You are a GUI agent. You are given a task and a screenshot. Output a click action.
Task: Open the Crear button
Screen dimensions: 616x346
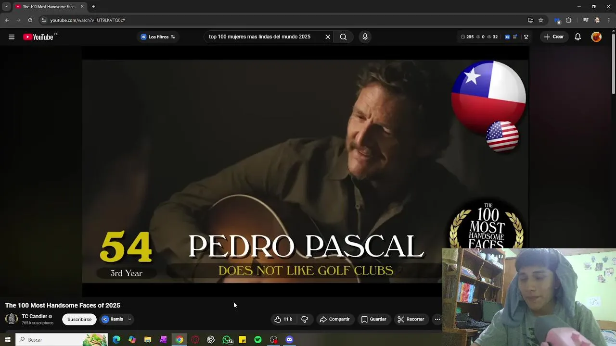tap(553, 37)
